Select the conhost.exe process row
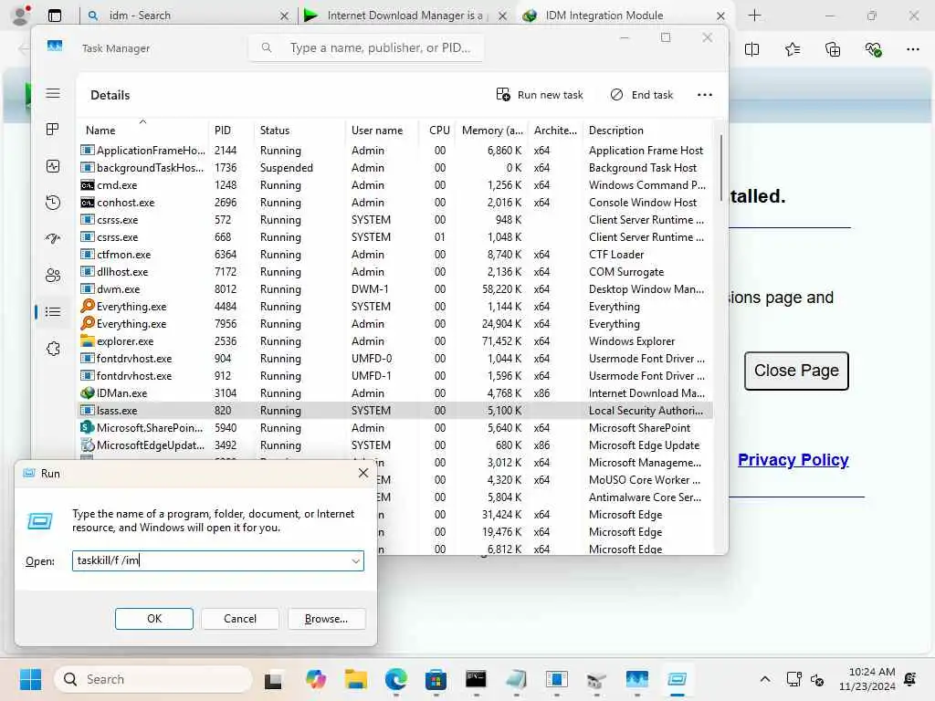The image size is (935, 701). coord(395,203)
